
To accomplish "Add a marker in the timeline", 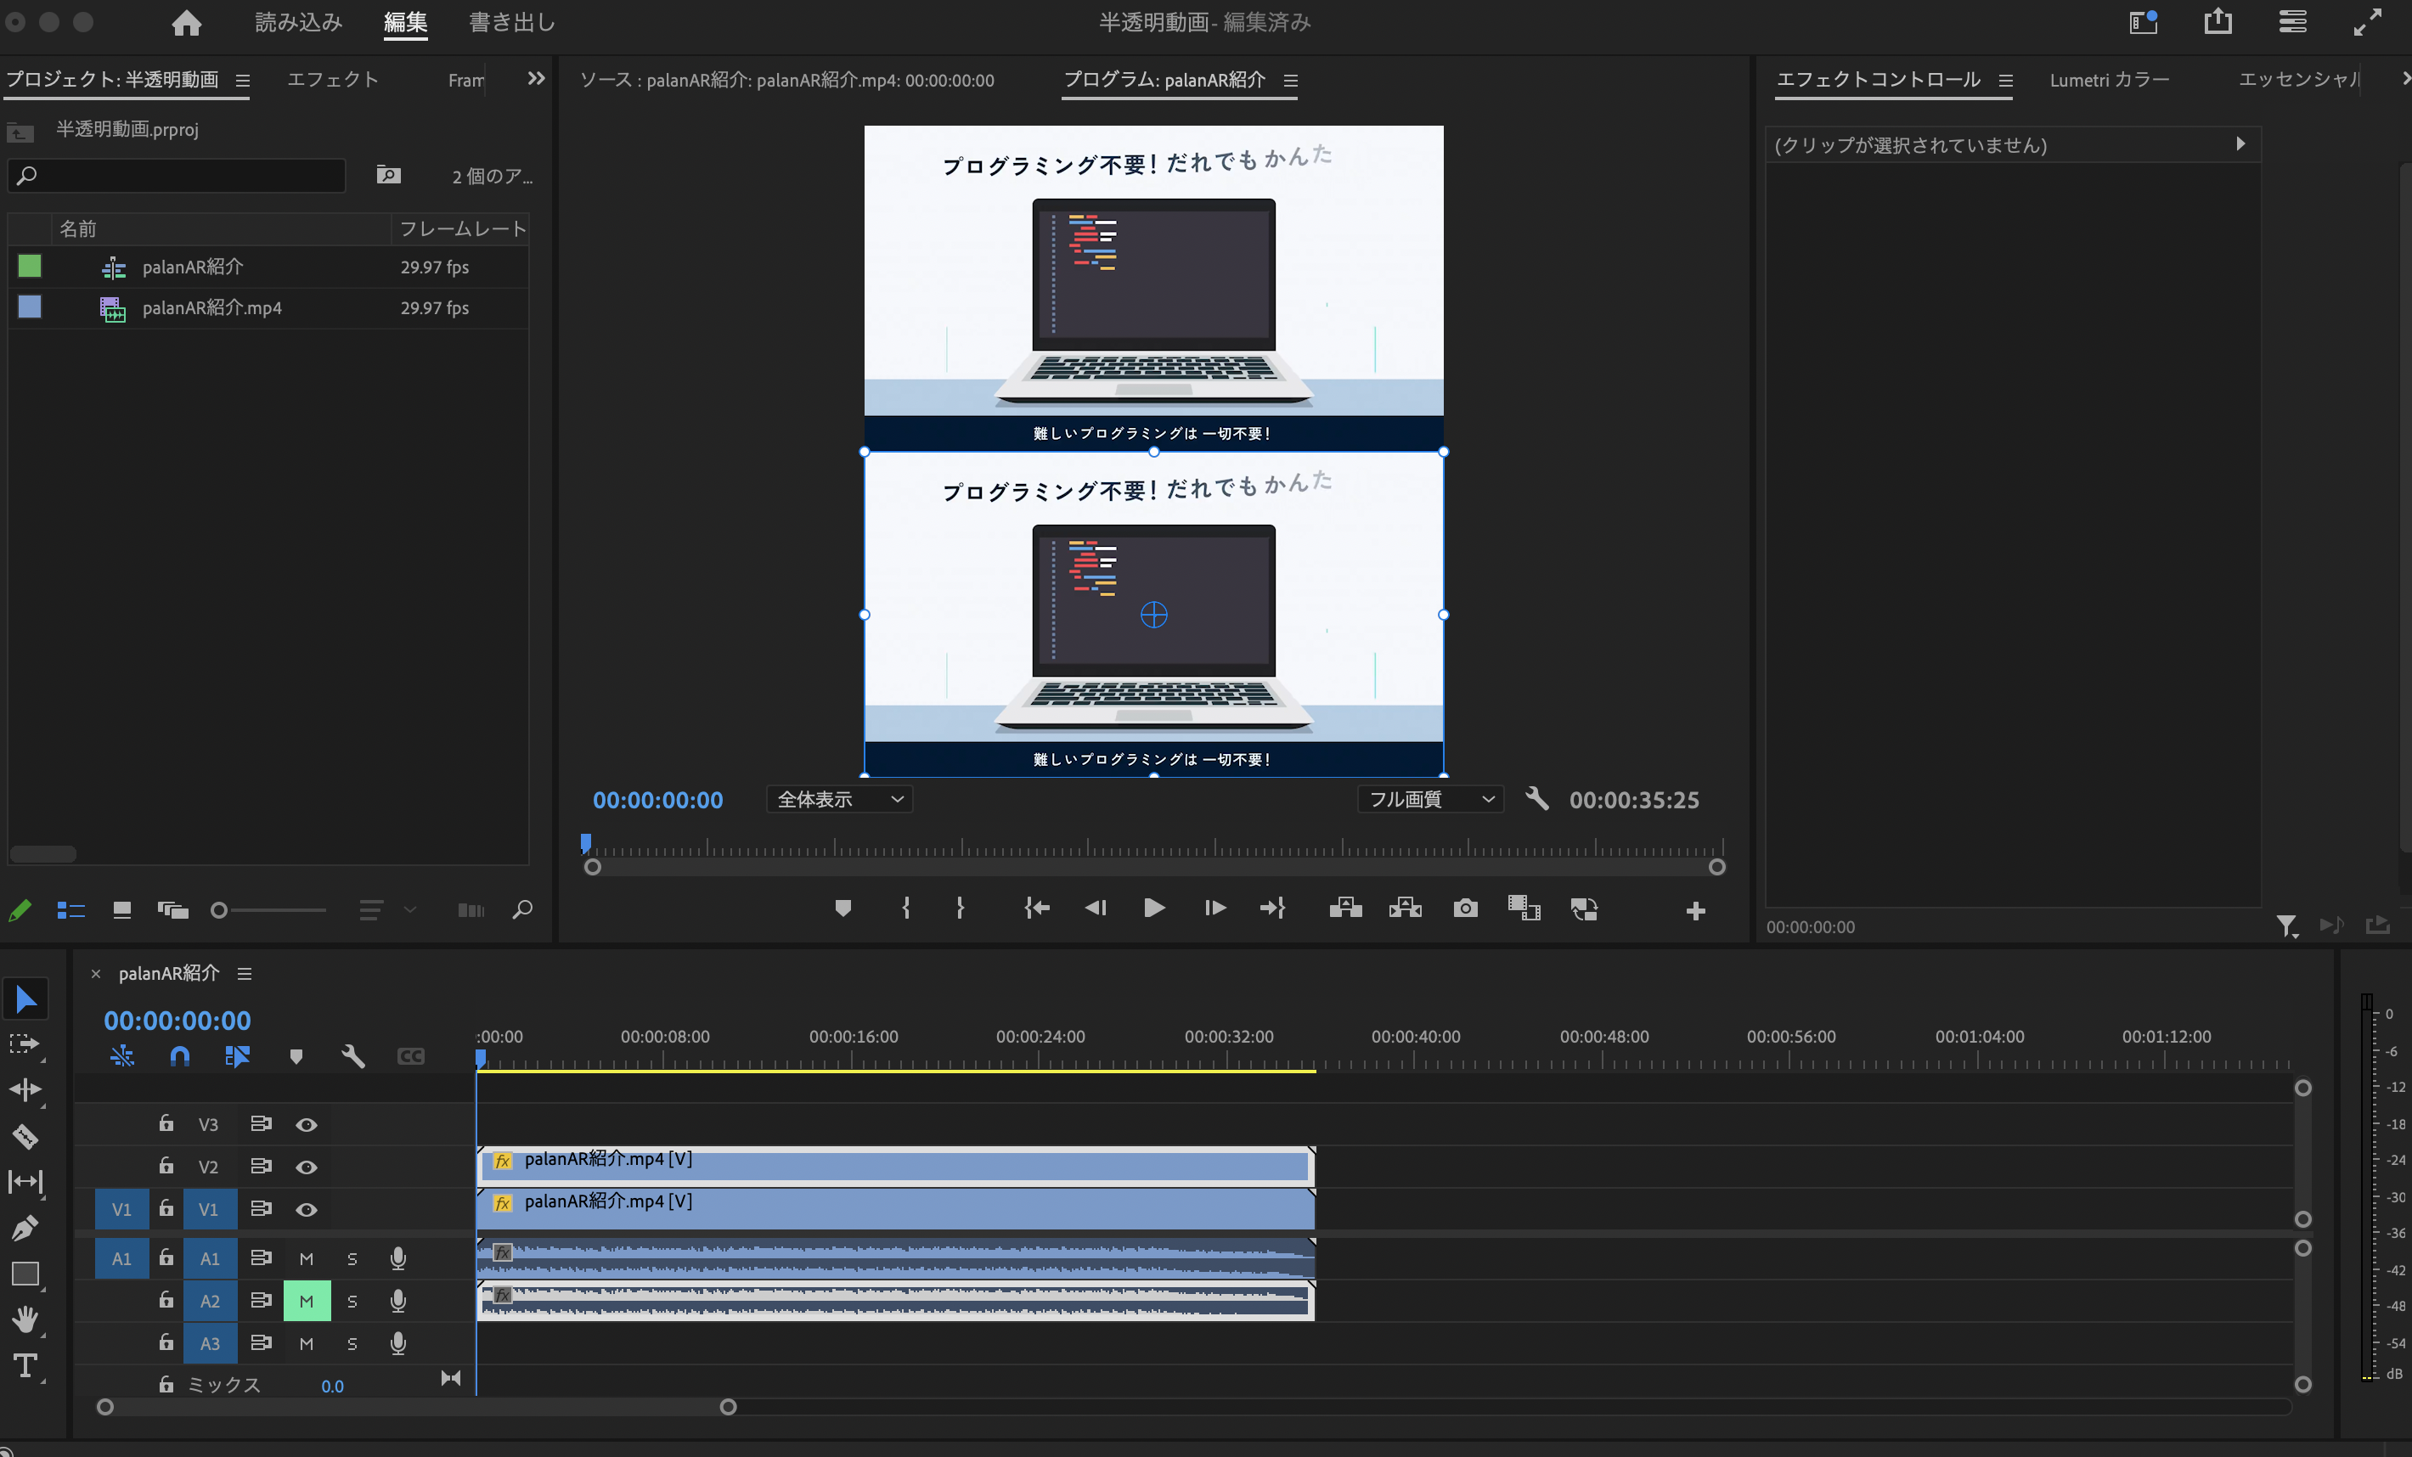I will [x=296, y=1057].
